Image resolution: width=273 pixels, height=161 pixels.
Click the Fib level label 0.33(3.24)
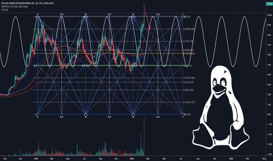point(188,82)
